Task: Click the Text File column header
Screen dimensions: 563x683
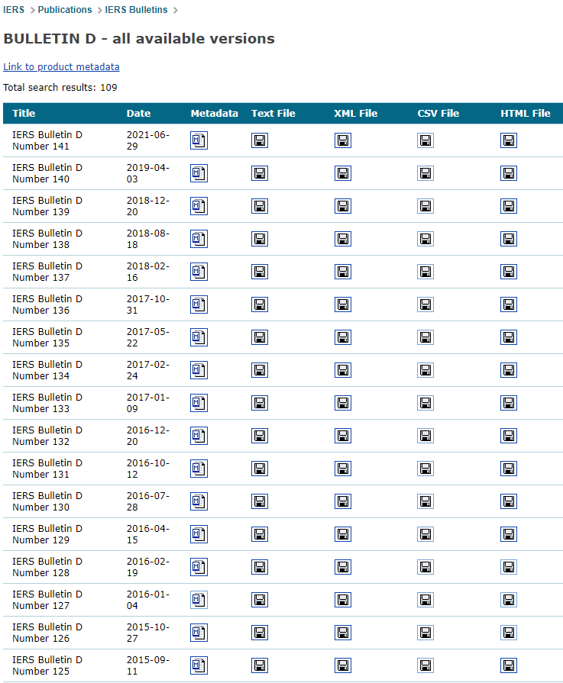Action: click(273, 113)
